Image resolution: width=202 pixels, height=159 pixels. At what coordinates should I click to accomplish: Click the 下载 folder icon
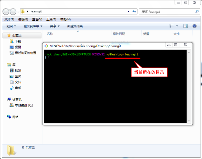[x=12, y=41]
